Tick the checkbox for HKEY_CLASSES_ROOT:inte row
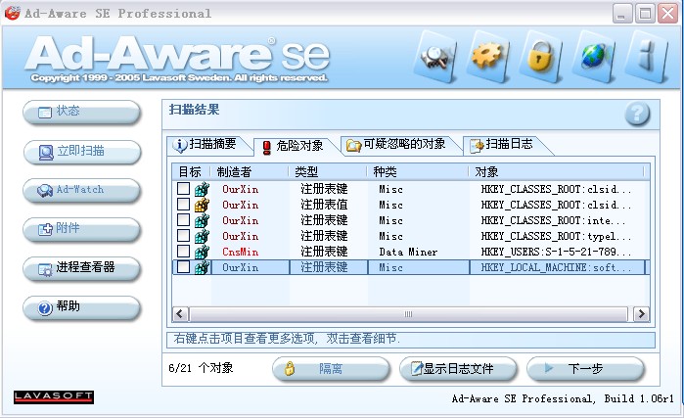Viewport: 684px width, 418px height. point(183,220)
